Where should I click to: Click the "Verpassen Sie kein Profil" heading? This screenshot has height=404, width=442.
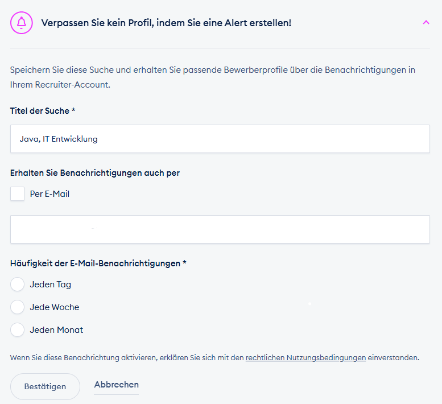click(166, 23)
